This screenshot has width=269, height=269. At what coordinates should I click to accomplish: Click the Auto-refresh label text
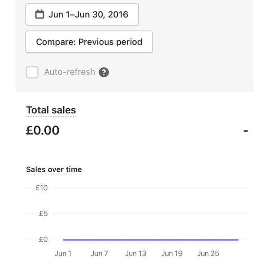pos(69,72)
